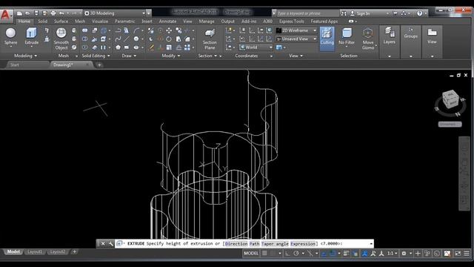Click the Workspace switching gear in status bar
The width and height of the screenshot is (474, 267).
(404, 254)
